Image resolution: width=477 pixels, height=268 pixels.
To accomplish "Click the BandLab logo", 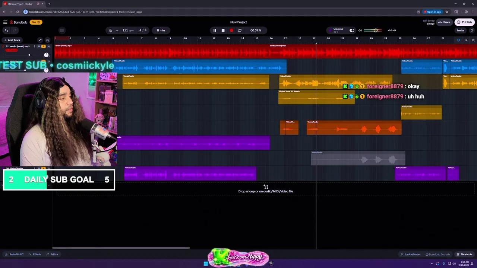I will [x=19, y=22].
